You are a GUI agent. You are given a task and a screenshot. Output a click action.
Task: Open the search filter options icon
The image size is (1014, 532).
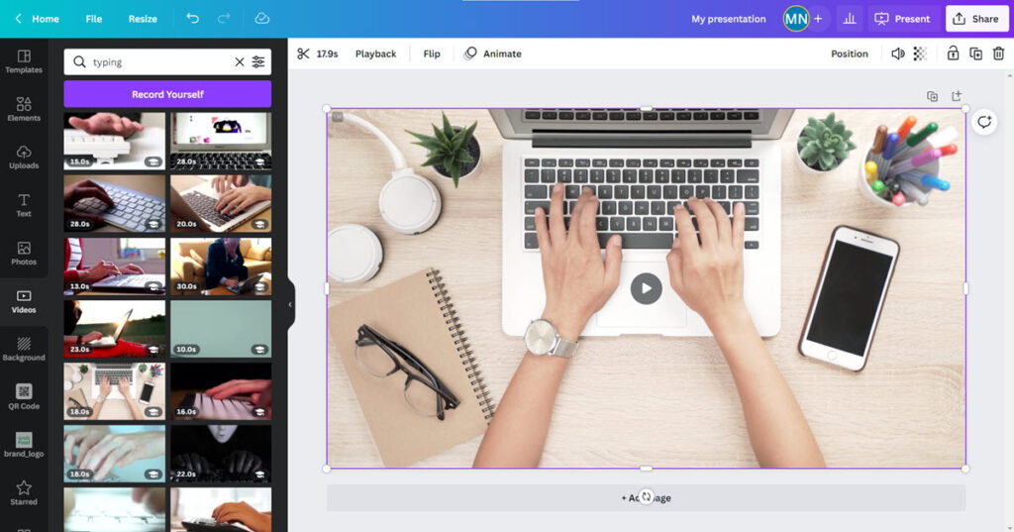pyautogui.click(x=258, y=62)
